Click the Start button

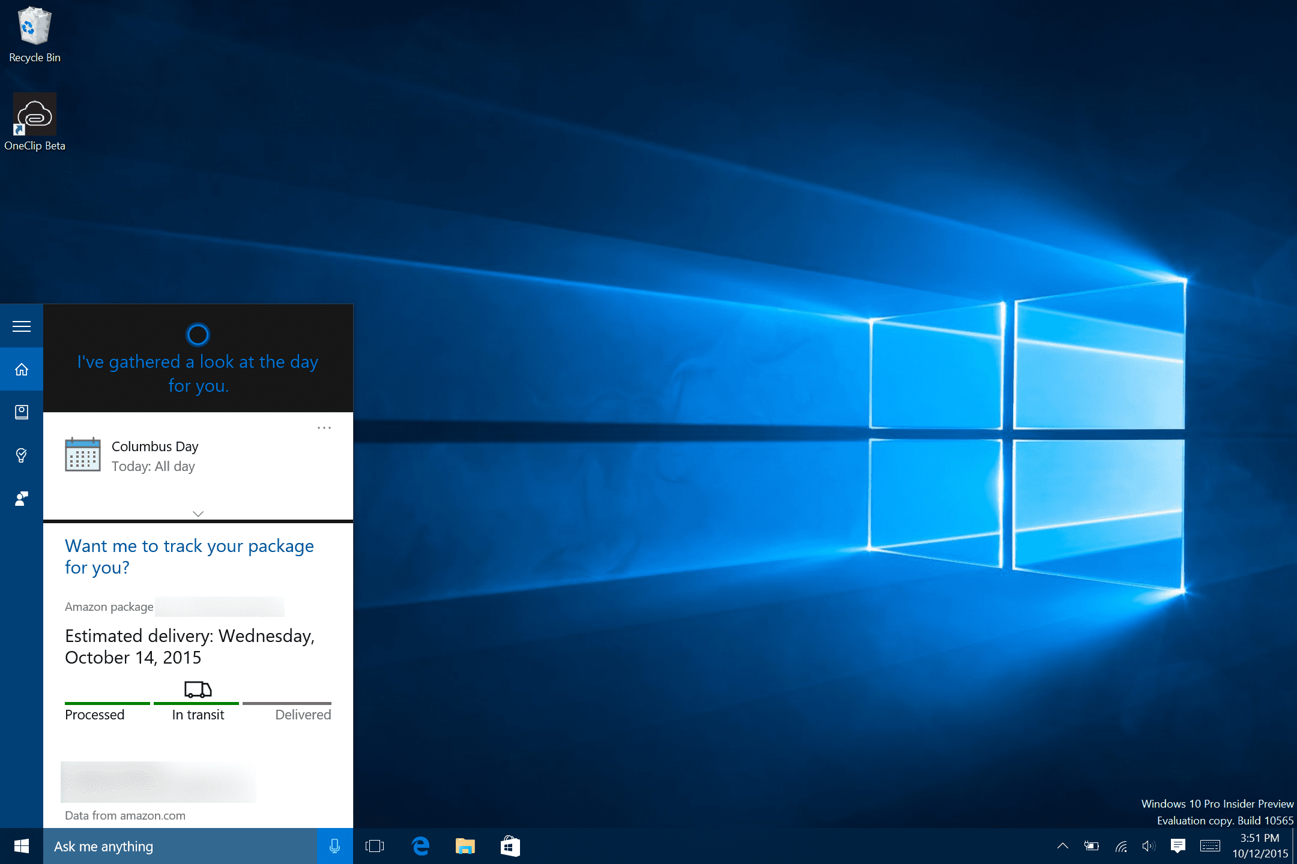click(22, 846)
